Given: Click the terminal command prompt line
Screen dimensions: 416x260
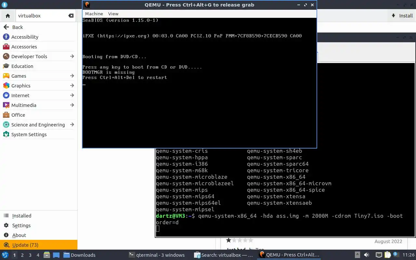Looking at the screenshot, I should click(x=279, y=219).
